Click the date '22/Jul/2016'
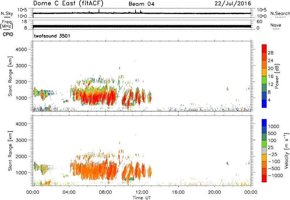The width and height of the screenshot is (290, 200). (x=233, y=3)
